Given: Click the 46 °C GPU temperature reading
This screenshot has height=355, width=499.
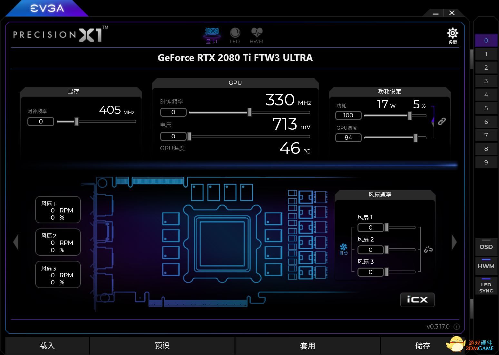Looking at the screenshot, I should pos(295,148).
